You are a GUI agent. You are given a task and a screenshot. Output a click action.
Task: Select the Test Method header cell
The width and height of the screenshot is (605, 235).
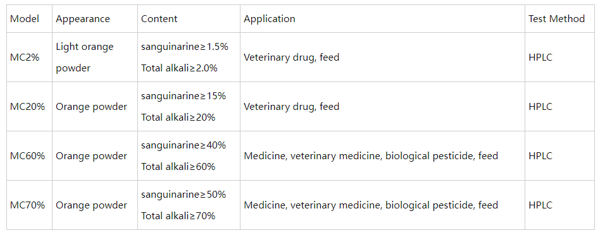pos(559,19)
